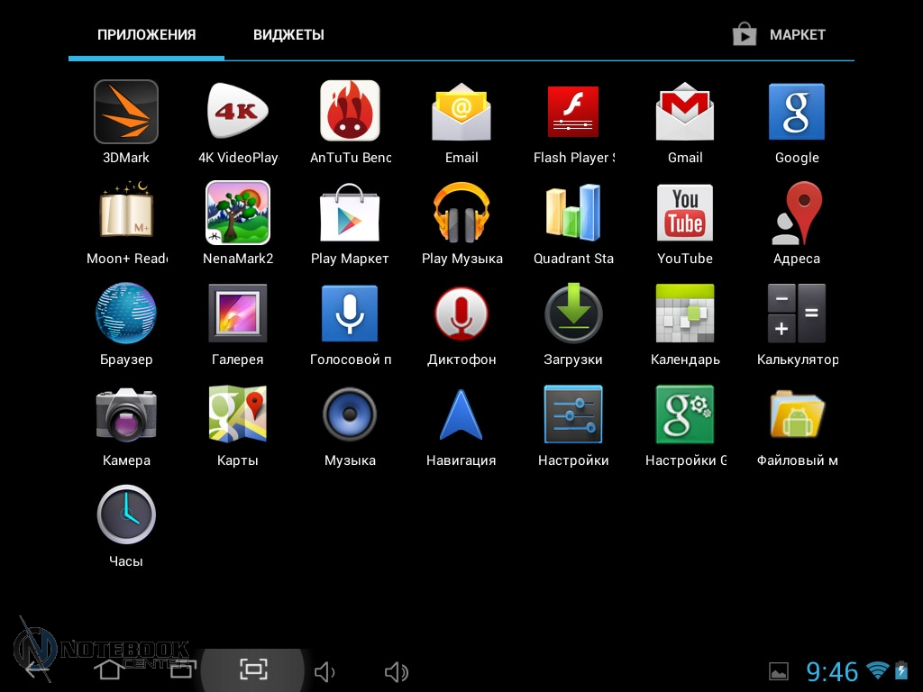
Task: Open NenaMark2 benchmark app
Action: (x=238, y=214)
